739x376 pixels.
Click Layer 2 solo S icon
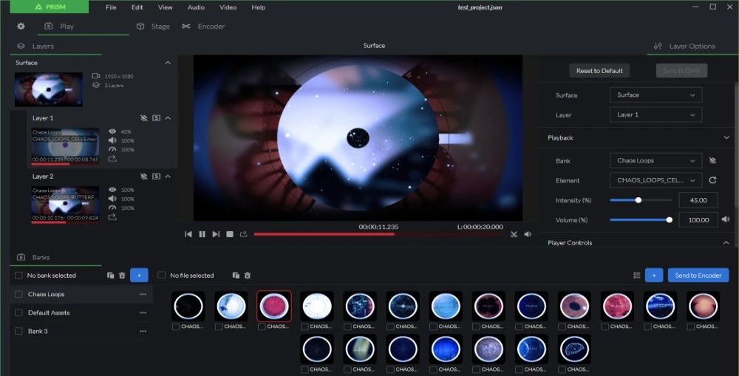coord(157,177)
